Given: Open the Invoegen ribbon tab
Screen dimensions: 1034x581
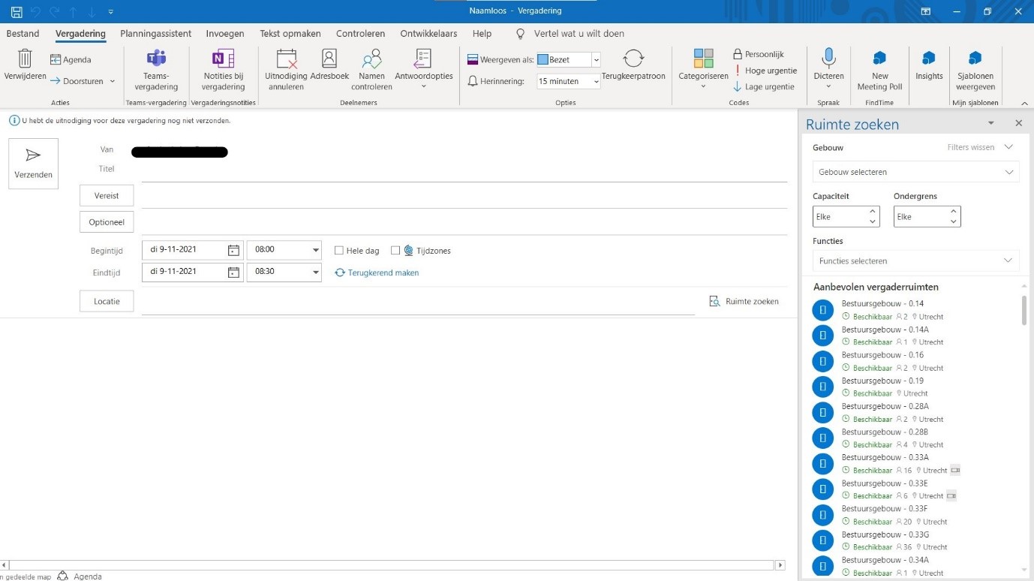Looking at the screenshot, I should coord(225,34).
